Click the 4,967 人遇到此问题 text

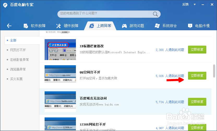(x=170, y=128)
